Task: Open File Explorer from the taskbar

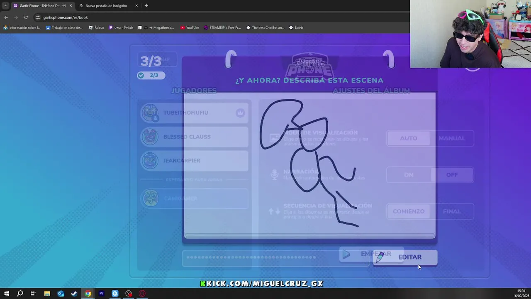Action: click(x=47, y=294)
